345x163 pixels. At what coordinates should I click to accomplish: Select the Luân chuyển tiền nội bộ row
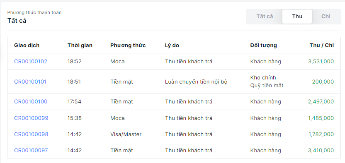point(174,82)
